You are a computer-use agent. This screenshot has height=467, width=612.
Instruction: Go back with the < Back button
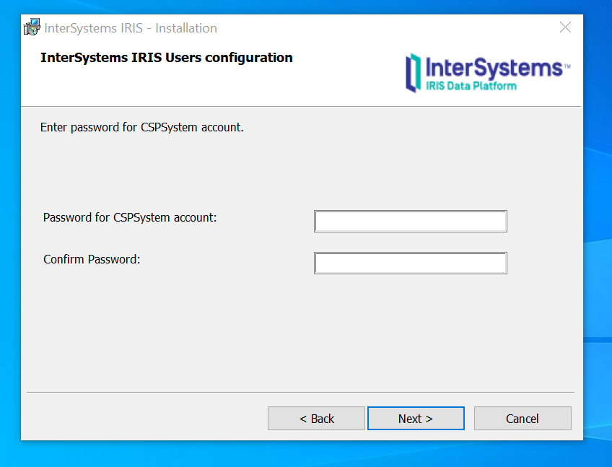click(x=316, y=418)
